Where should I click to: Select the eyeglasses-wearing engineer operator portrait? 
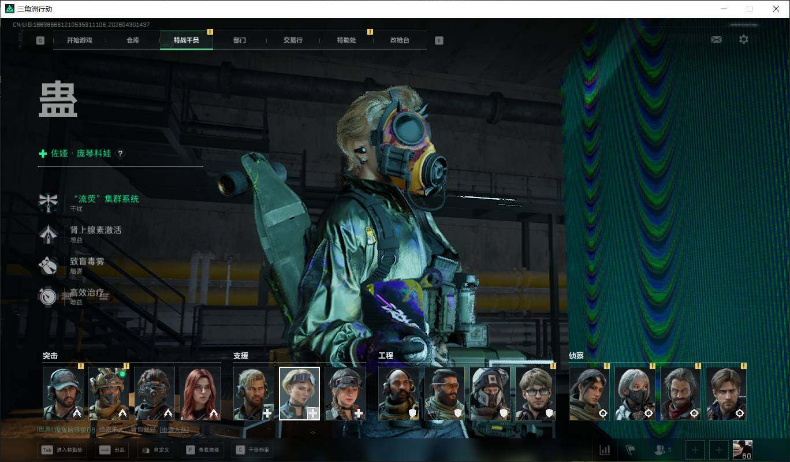[536, 393]
